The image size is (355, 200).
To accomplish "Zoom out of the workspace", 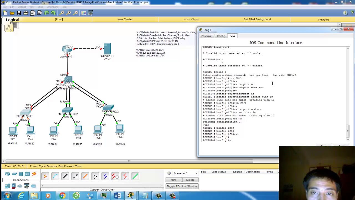I will click(x=75, y=13).
